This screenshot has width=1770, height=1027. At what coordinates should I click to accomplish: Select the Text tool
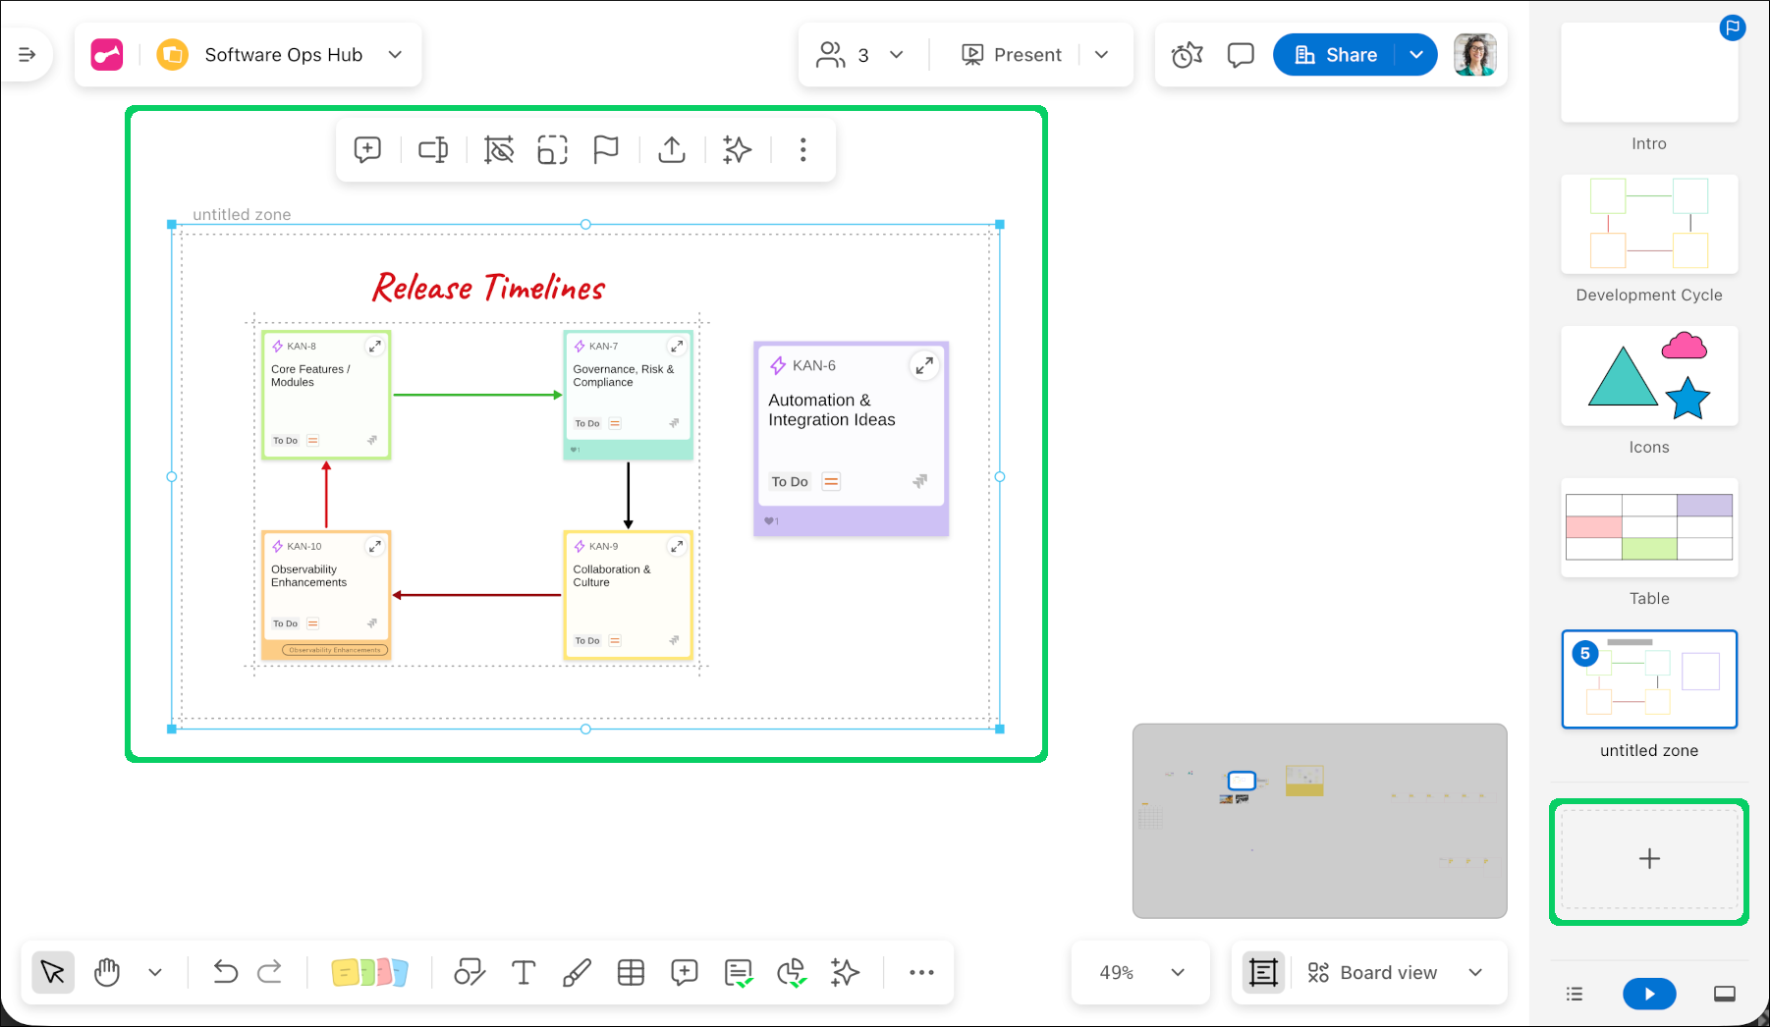(524, 972)
